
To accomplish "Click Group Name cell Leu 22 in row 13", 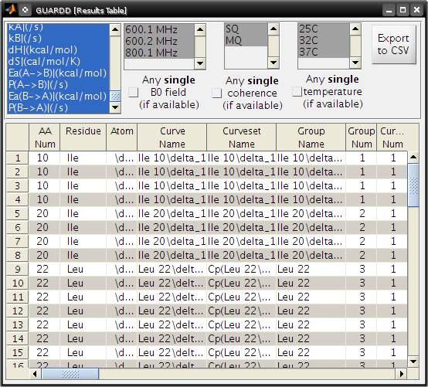I will click(x=311, y=324).
